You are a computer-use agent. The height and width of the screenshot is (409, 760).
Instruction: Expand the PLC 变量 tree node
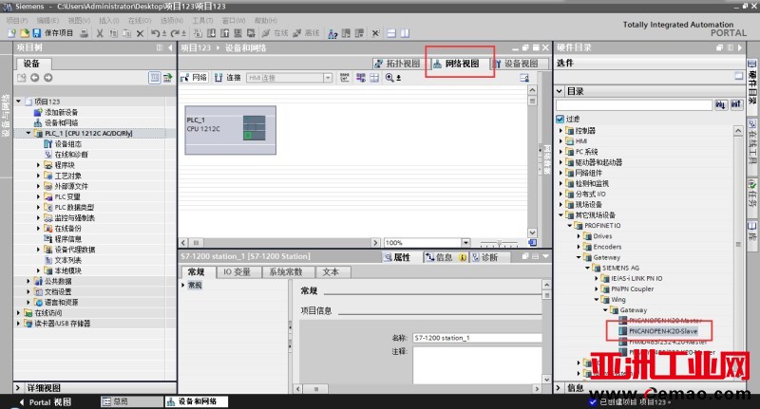point(38,196)
